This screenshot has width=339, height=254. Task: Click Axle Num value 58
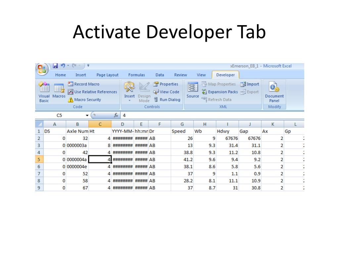coord(77,181)
